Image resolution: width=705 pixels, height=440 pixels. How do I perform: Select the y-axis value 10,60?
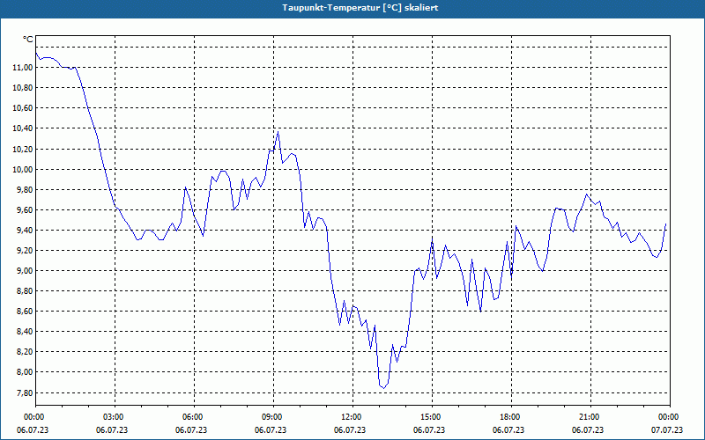22,107
